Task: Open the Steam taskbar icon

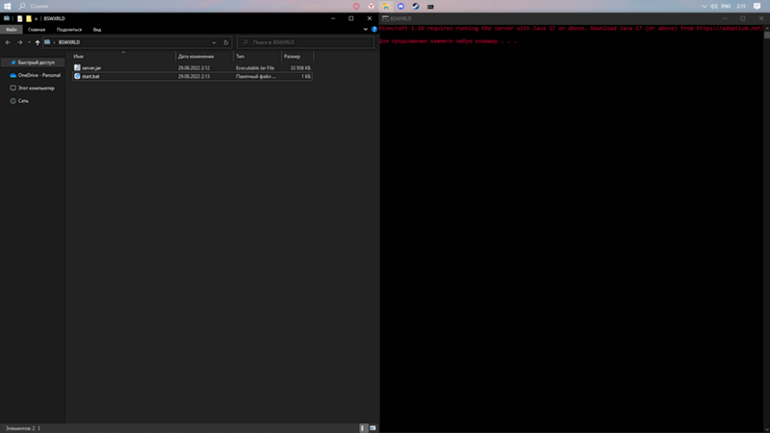Action: (415, 6)
